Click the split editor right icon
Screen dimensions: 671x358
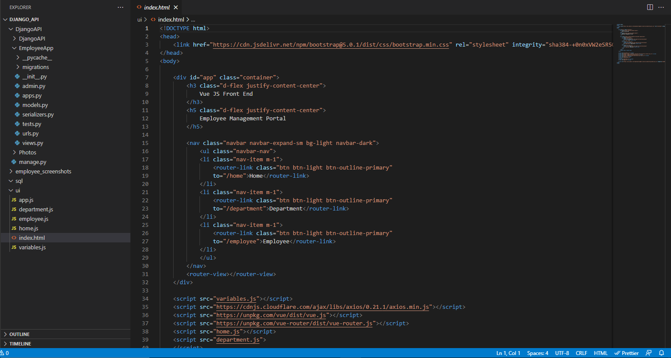tap(650, 7)
